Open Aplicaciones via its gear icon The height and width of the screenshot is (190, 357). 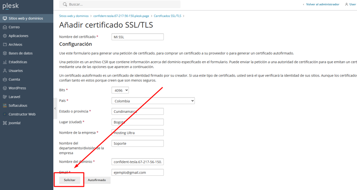5,36
